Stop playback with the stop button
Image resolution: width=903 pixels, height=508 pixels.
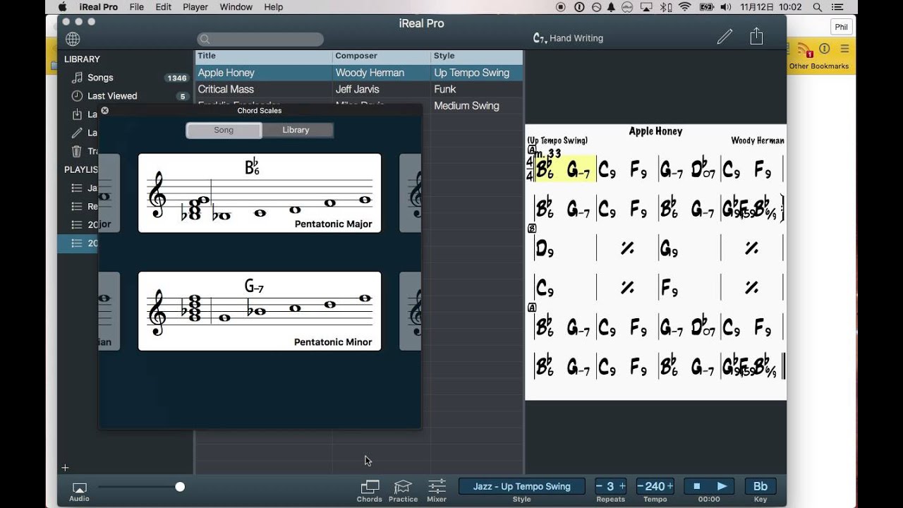pyautogui.click(x=697, y=486)
